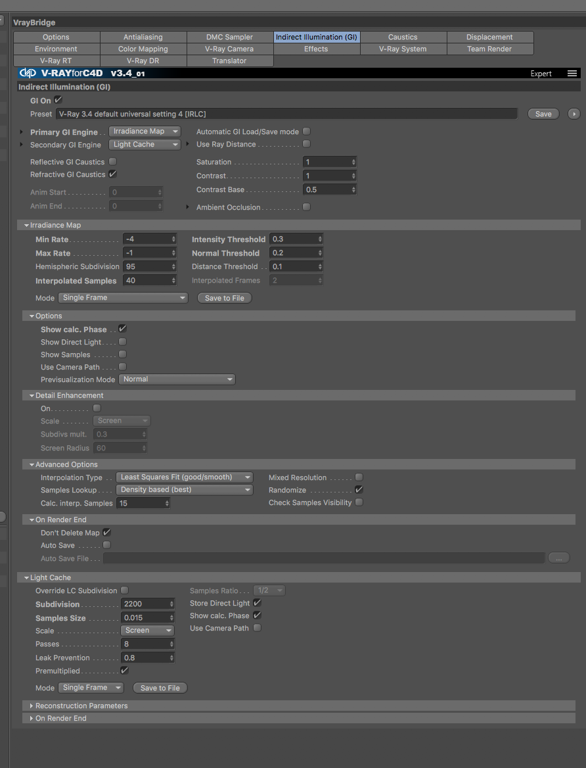
Task: Switch to the V-Ray RT tab
Action: point(56,60)
